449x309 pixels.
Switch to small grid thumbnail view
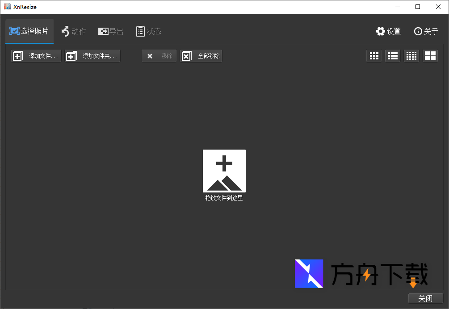(374, 56)
